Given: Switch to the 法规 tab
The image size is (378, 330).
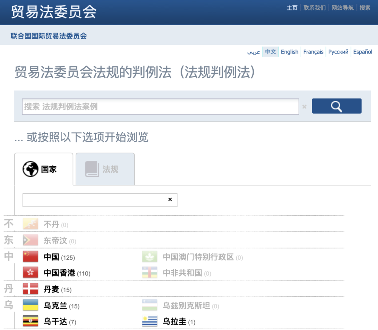Looking at the screenshot, I should click(105, 169).
